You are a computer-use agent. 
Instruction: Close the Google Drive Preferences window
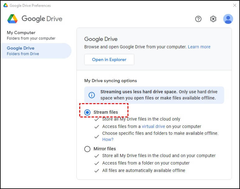click(x=235, y=5)
